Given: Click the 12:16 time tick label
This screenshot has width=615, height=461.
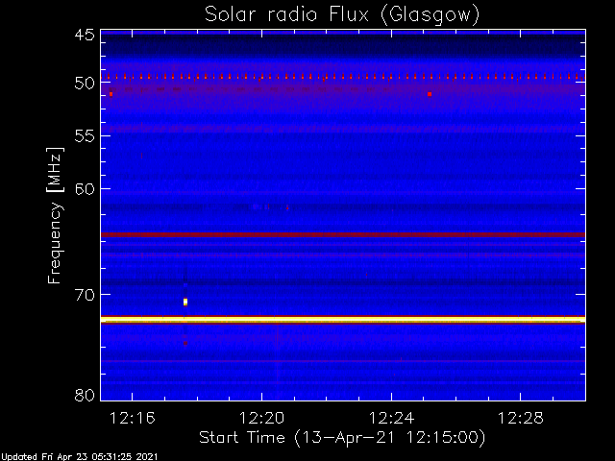Looking at the screenshot, I should click(x=133, y=418).
